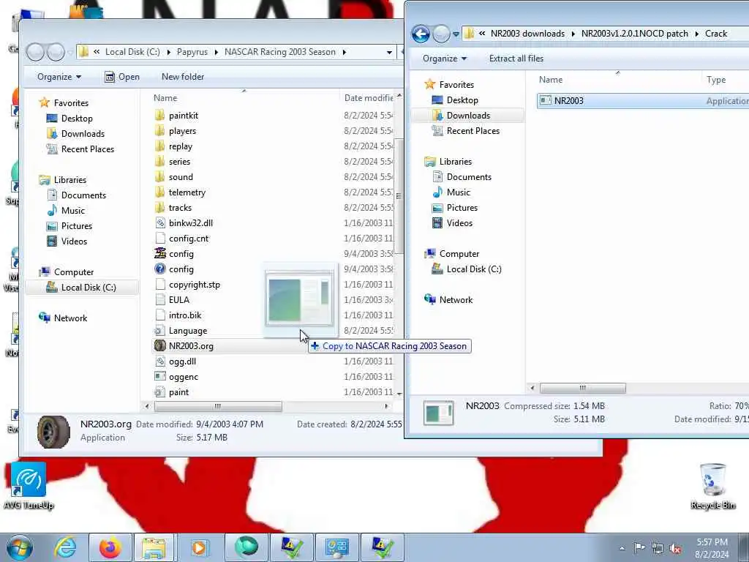Click vertical scrollbar in left file list
The width and height of the screenshot is (749, 562).
point(399,196)
